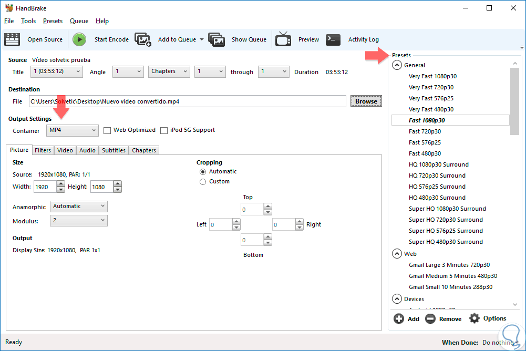Select the Picture tab
The height and width of the screenshot is (351, 526).
[x=19, y=150]
